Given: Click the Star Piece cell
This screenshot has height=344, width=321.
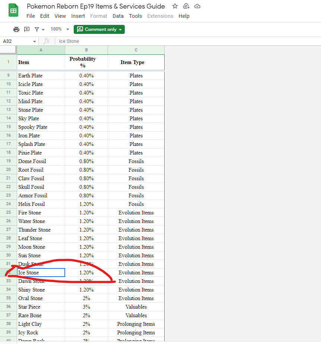Looking at the screenshot, I should point(41,307).
